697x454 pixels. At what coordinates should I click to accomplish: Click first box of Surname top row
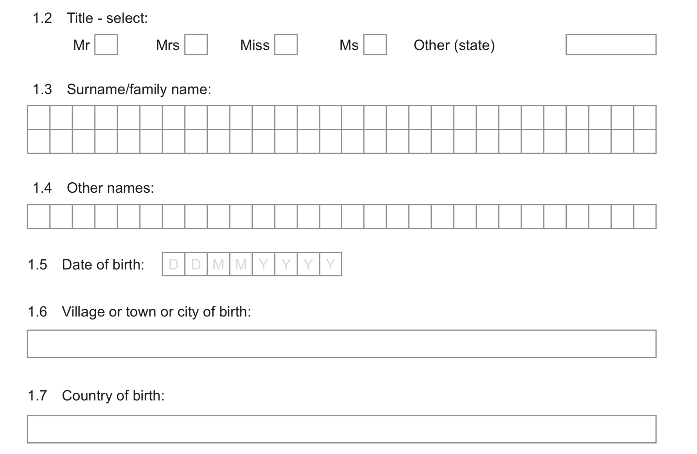point(39,118)
